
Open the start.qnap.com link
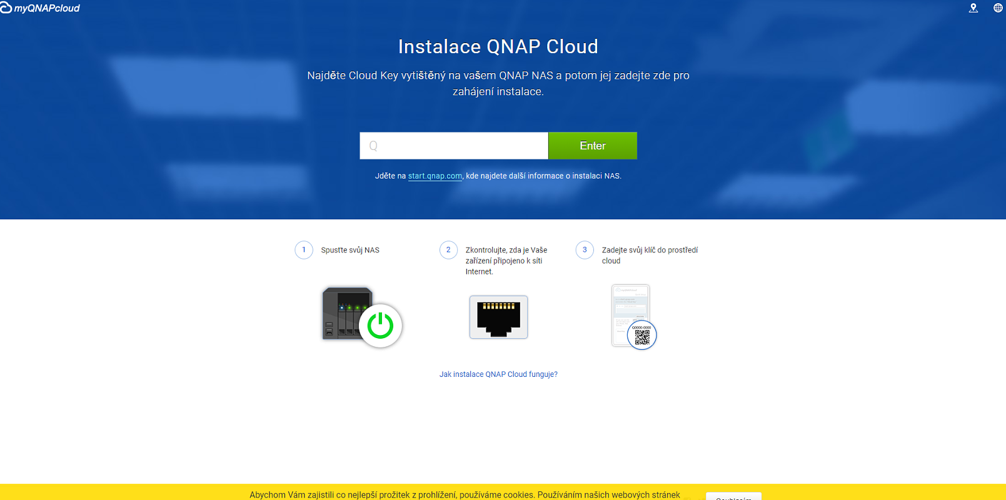click(435, 176)
